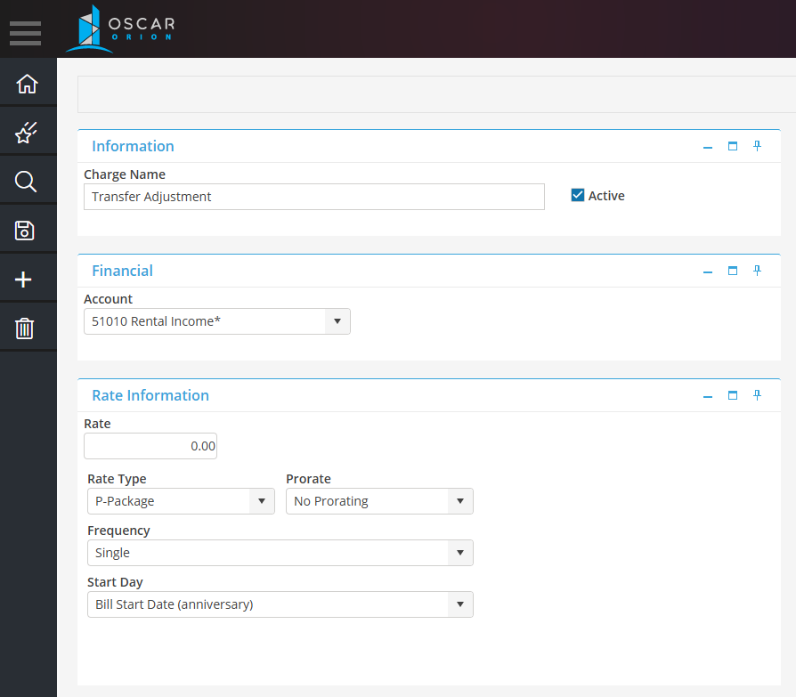Click the Charge Name text field
This screenshot has width=796, height=697.
(x=313, y=197)
